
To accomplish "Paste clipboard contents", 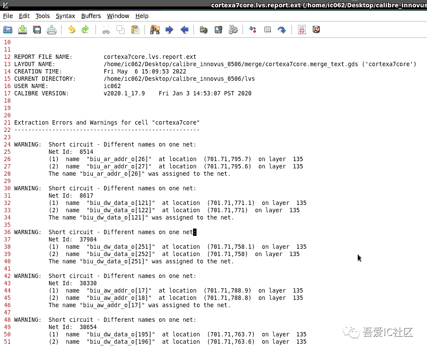I will [x=134, y=29].
